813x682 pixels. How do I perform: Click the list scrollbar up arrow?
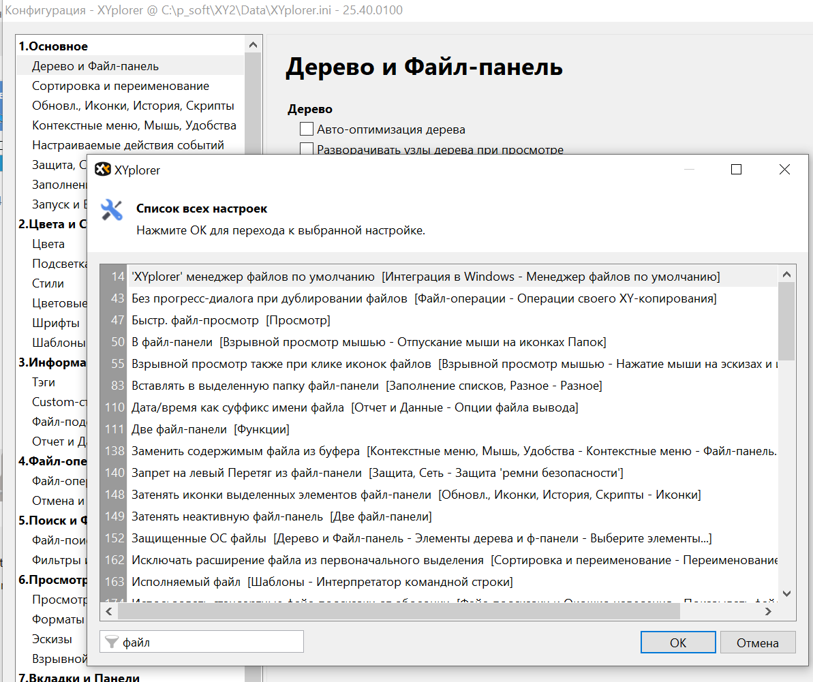pyautogui.click(x=786, y=275)
